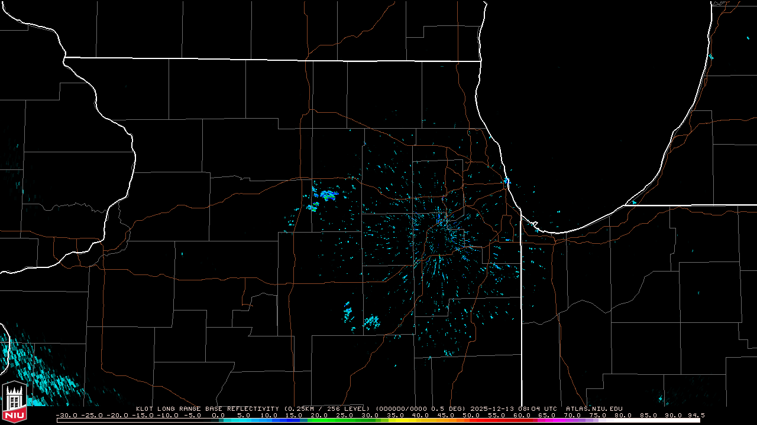
Task: Click the cyan 5.0 dBZ color scale segment
Action: pyautogui.click(x=244, y=420)
